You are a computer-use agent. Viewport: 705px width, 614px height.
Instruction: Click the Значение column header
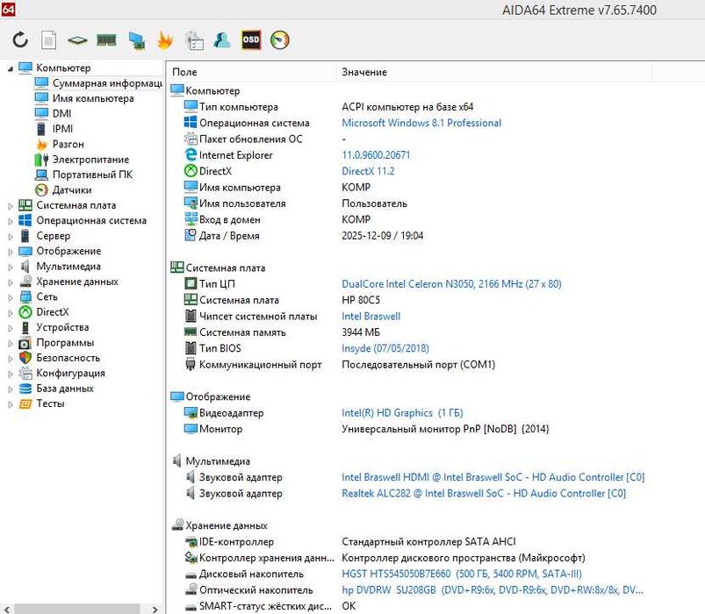point(493,72)
